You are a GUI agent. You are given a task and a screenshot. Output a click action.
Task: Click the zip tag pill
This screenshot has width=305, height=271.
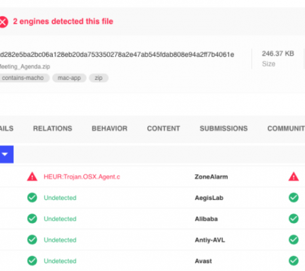(98, 78)
